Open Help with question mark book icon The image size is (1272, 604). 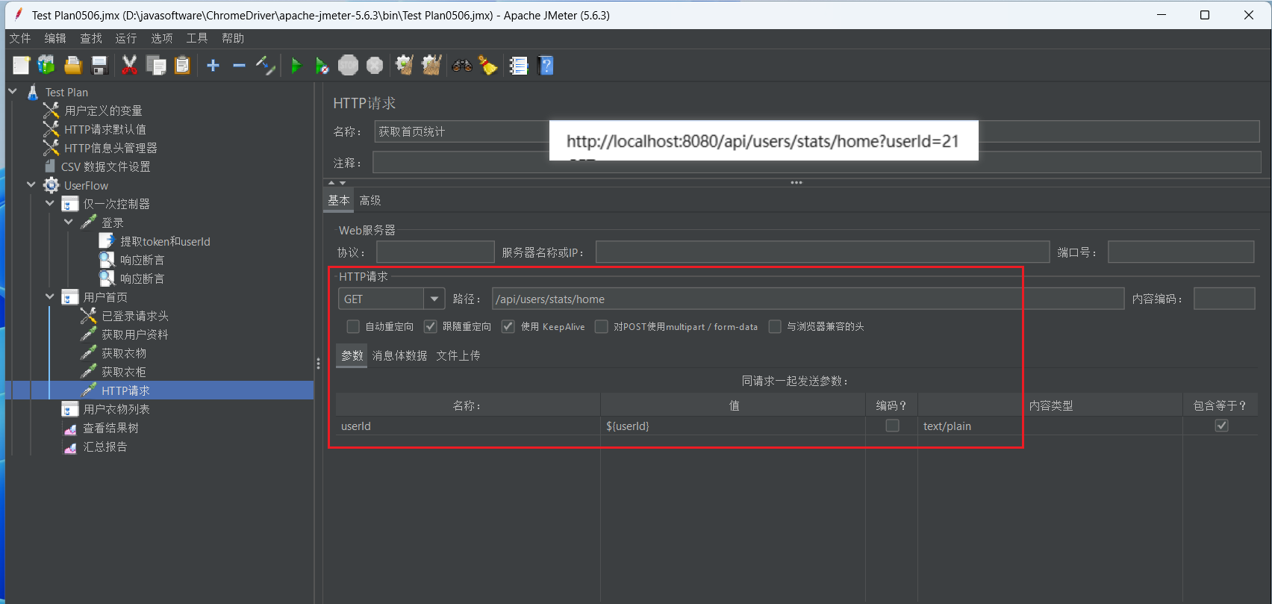546,66
